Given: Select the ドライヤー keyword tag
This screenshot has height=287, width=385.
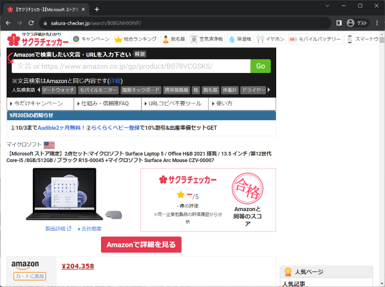Looking at the screenshot, I should [x=253, y=90].
